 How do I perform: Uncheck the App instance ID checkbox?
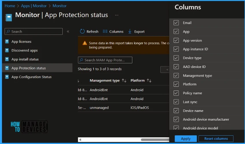176,49
